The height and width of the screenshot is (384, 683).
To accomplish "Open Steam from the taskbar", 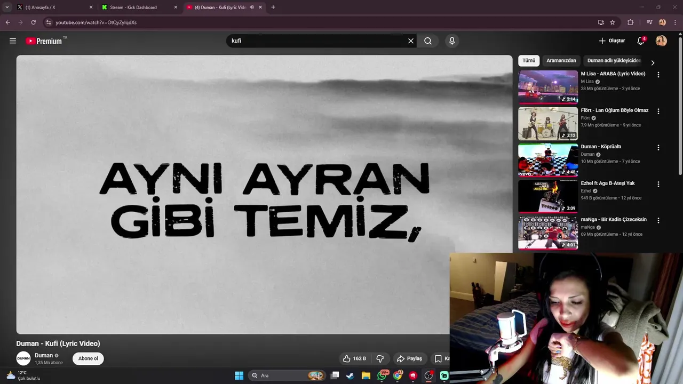I will point(350,375).
